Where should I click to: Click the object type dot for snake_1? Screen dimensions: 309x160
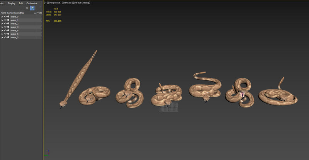click(x=8, y=20)
